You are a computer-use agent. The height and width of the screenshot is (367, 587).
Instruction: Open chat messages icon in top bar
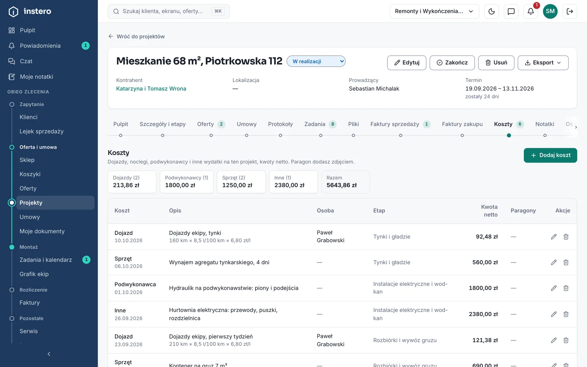(511, 11)
